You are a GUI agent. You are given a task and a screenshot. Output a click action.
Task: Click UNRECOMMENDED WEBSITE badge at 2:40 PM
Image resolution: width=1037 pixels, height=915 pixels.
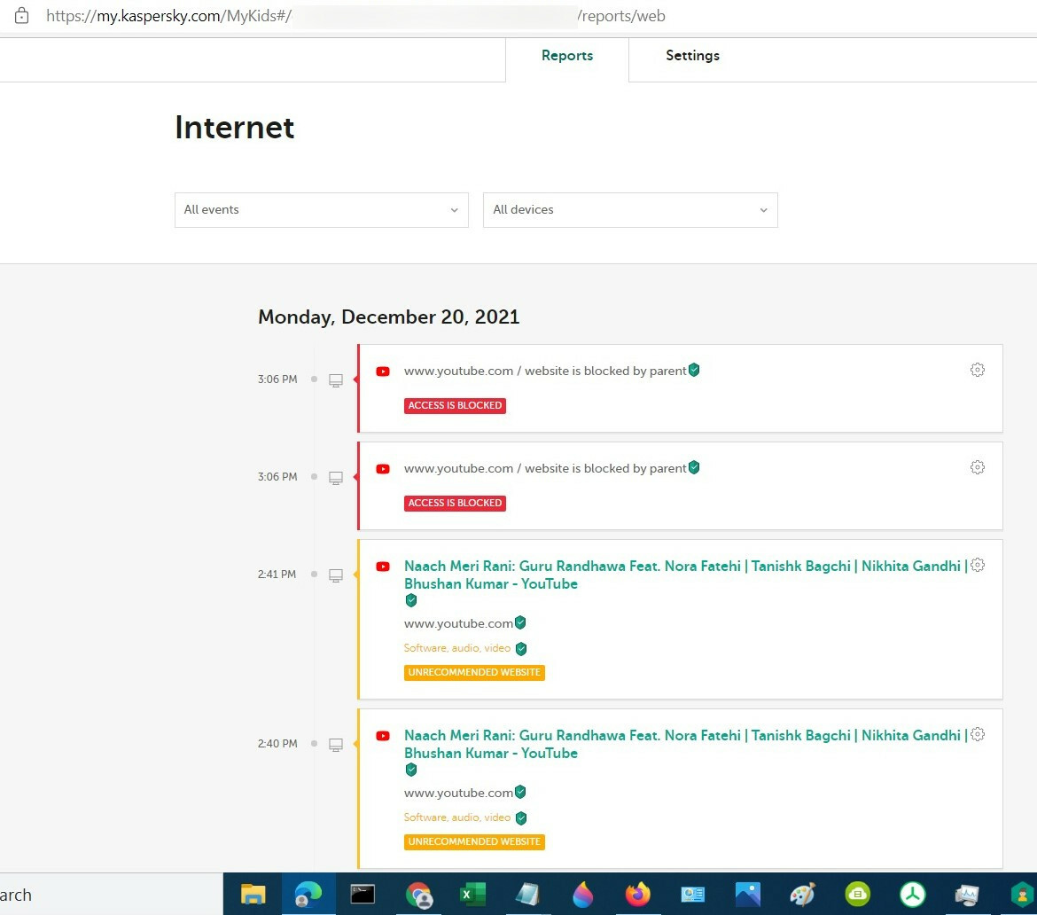click(474, 842)
